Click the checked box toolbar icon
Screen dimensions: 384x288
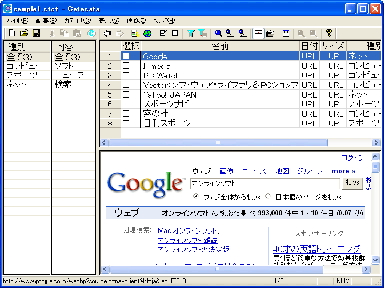(163, 33)
